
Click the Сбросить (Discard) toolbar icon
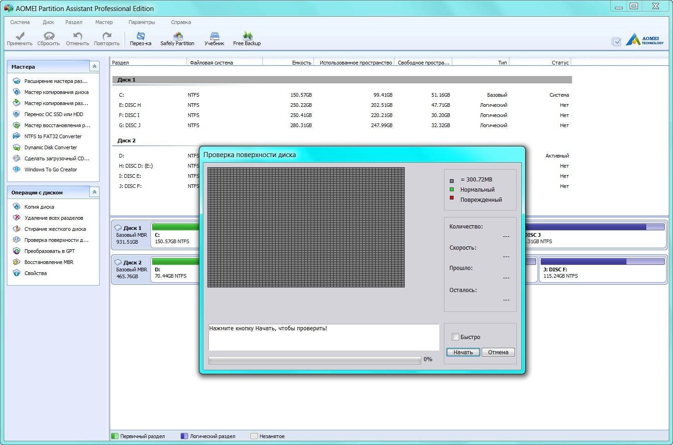48,39
